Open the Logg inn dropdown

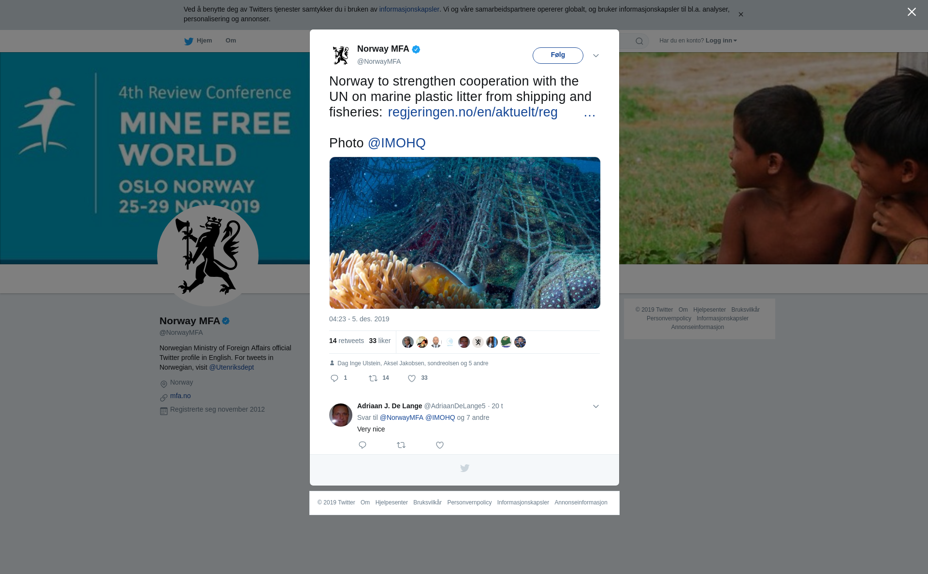[x=721, y=41]
